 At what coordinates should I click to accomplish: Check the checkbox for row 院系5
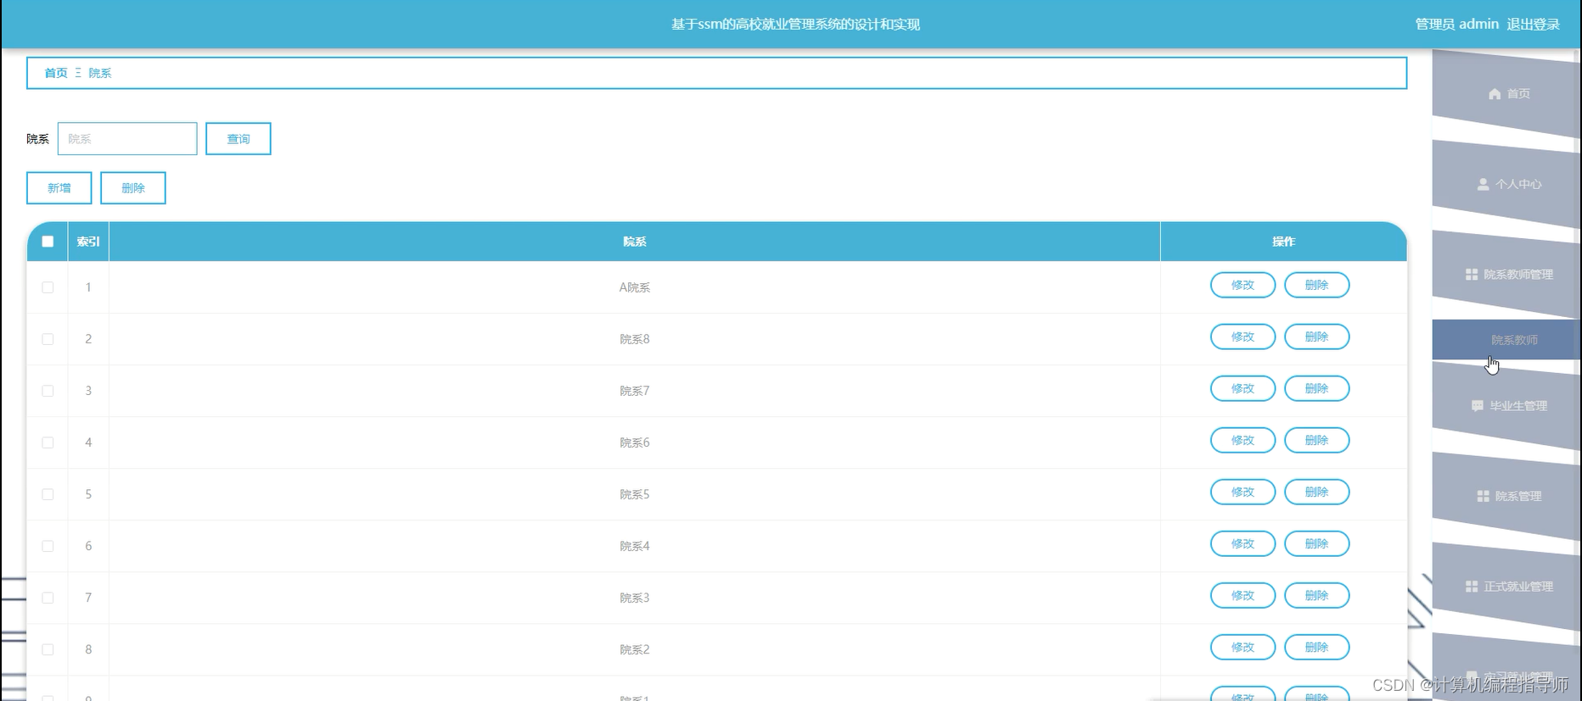pos(48,494)
